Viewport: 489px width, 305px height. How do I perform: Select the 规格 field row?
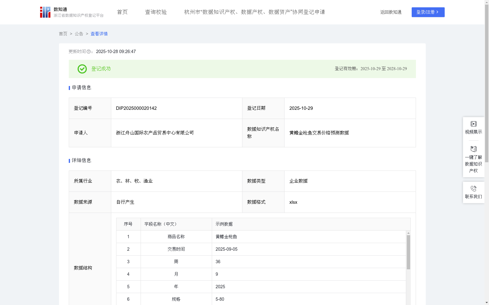pyautogui.click(x=261, y=299)
